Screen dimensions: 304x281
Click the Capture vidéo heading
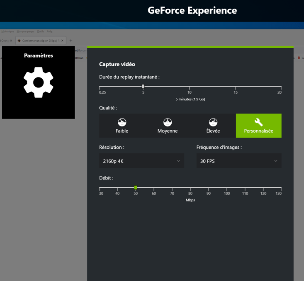click(x=117, y=64)
